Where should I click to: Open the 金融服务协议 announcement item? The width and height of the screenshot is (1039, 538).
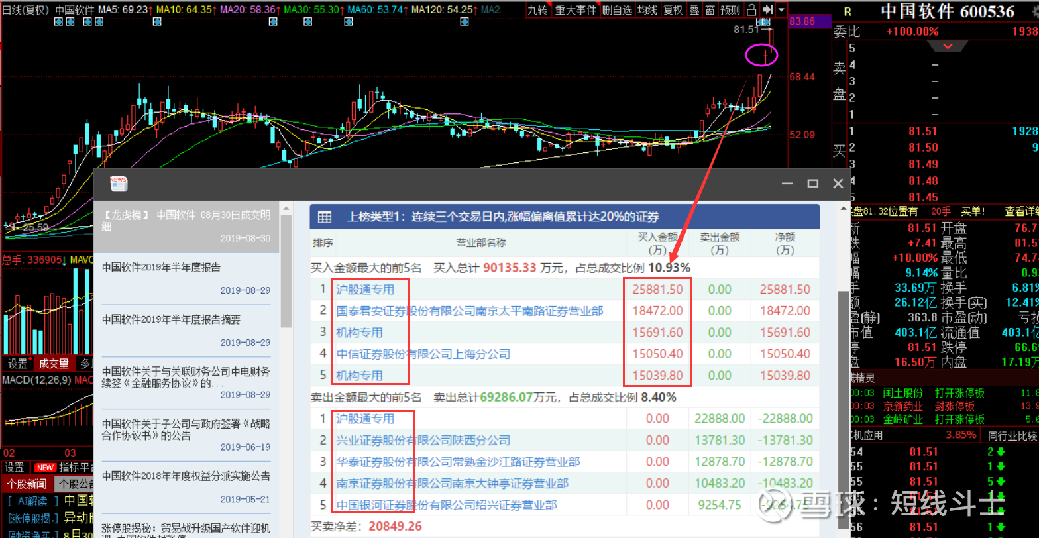pyautogui.click(x=186, y=384)
